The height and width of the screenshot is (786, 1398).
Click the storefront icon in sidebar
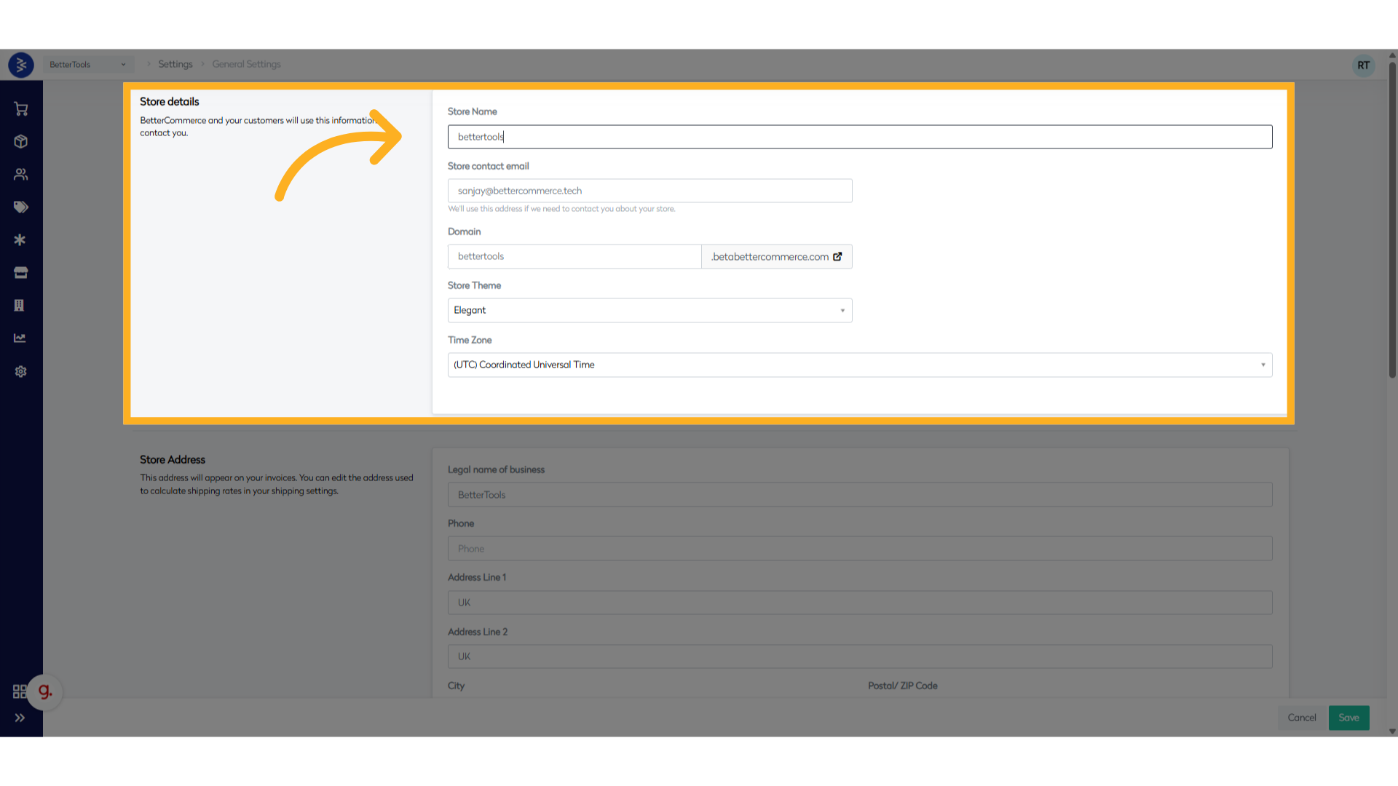[20, 273]
